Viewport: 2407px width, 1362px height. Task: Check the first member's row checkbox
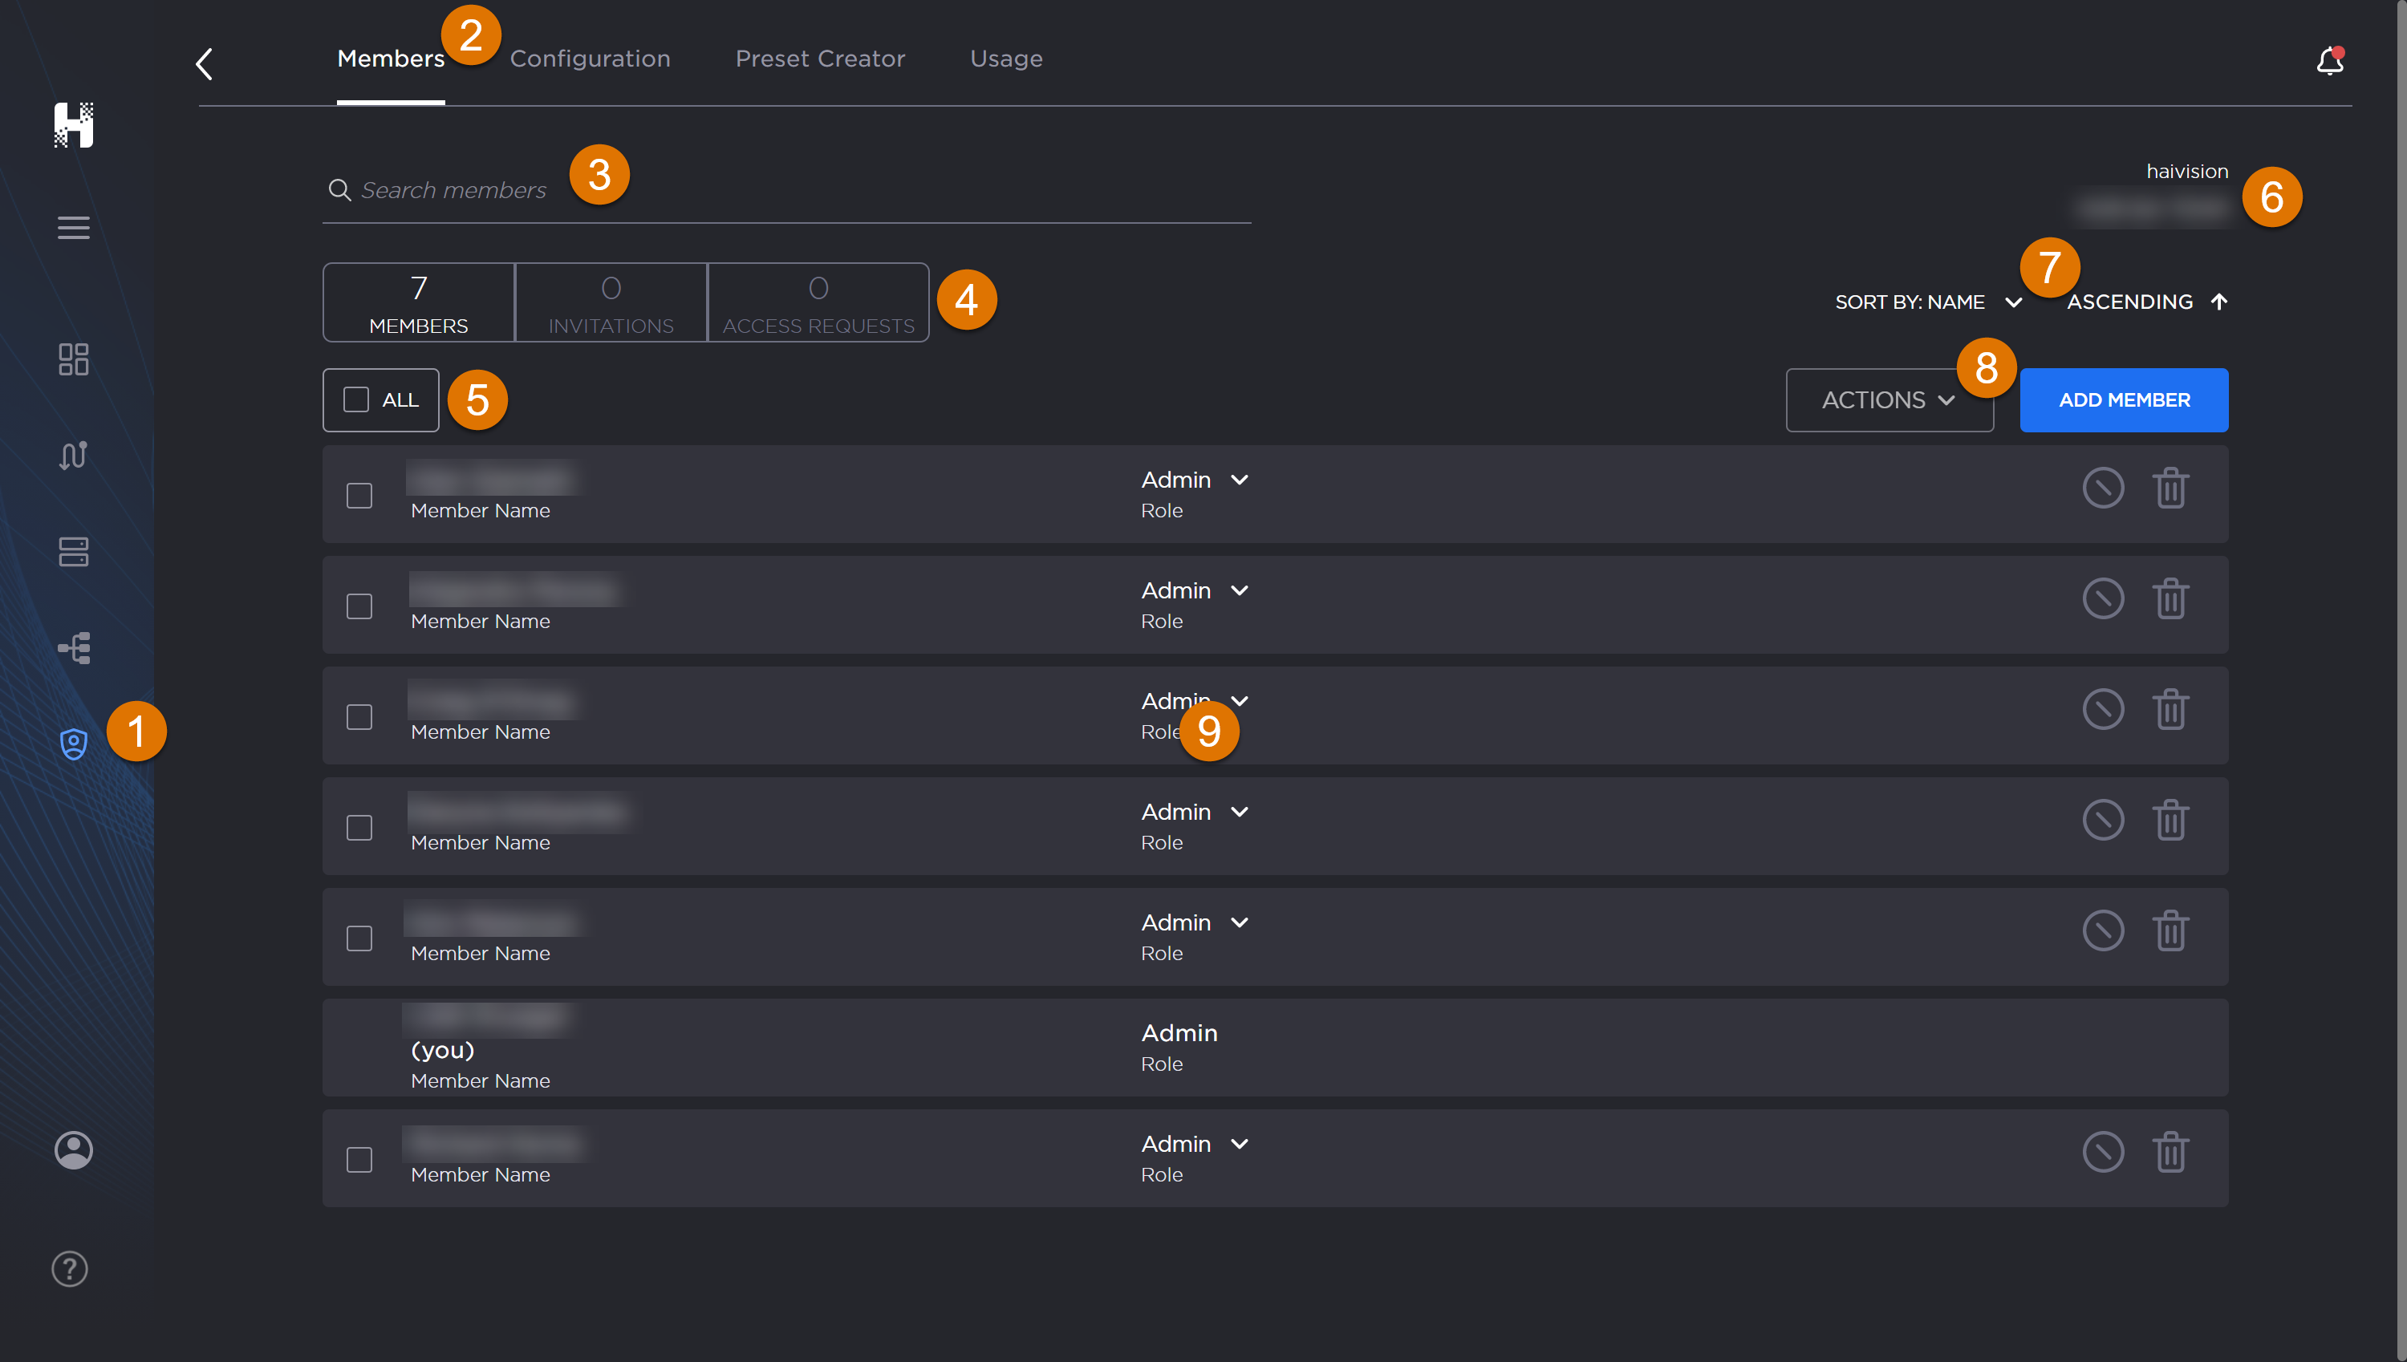click(359, 495)
